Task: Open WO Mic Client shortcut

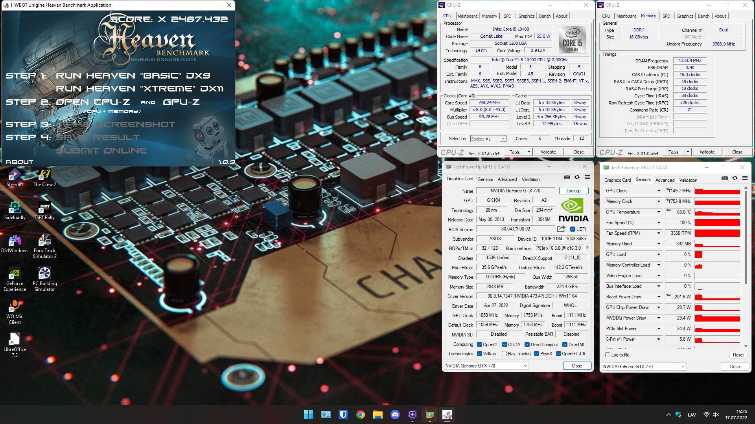Action: pyautogui.click(x=15, y=312)
